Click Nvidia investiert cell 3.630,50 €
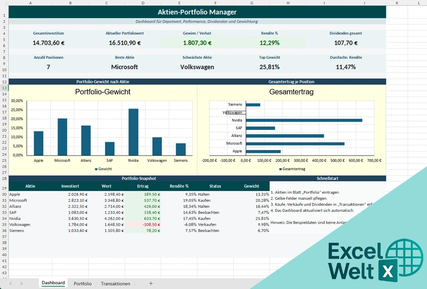This screenshot has width=427, height=289. 70,219
